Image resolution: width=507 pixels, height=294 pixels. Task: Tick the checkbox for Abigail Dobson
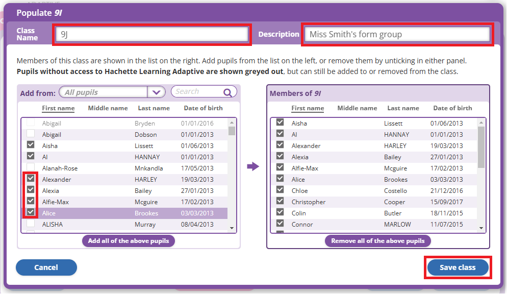(31, 134)
